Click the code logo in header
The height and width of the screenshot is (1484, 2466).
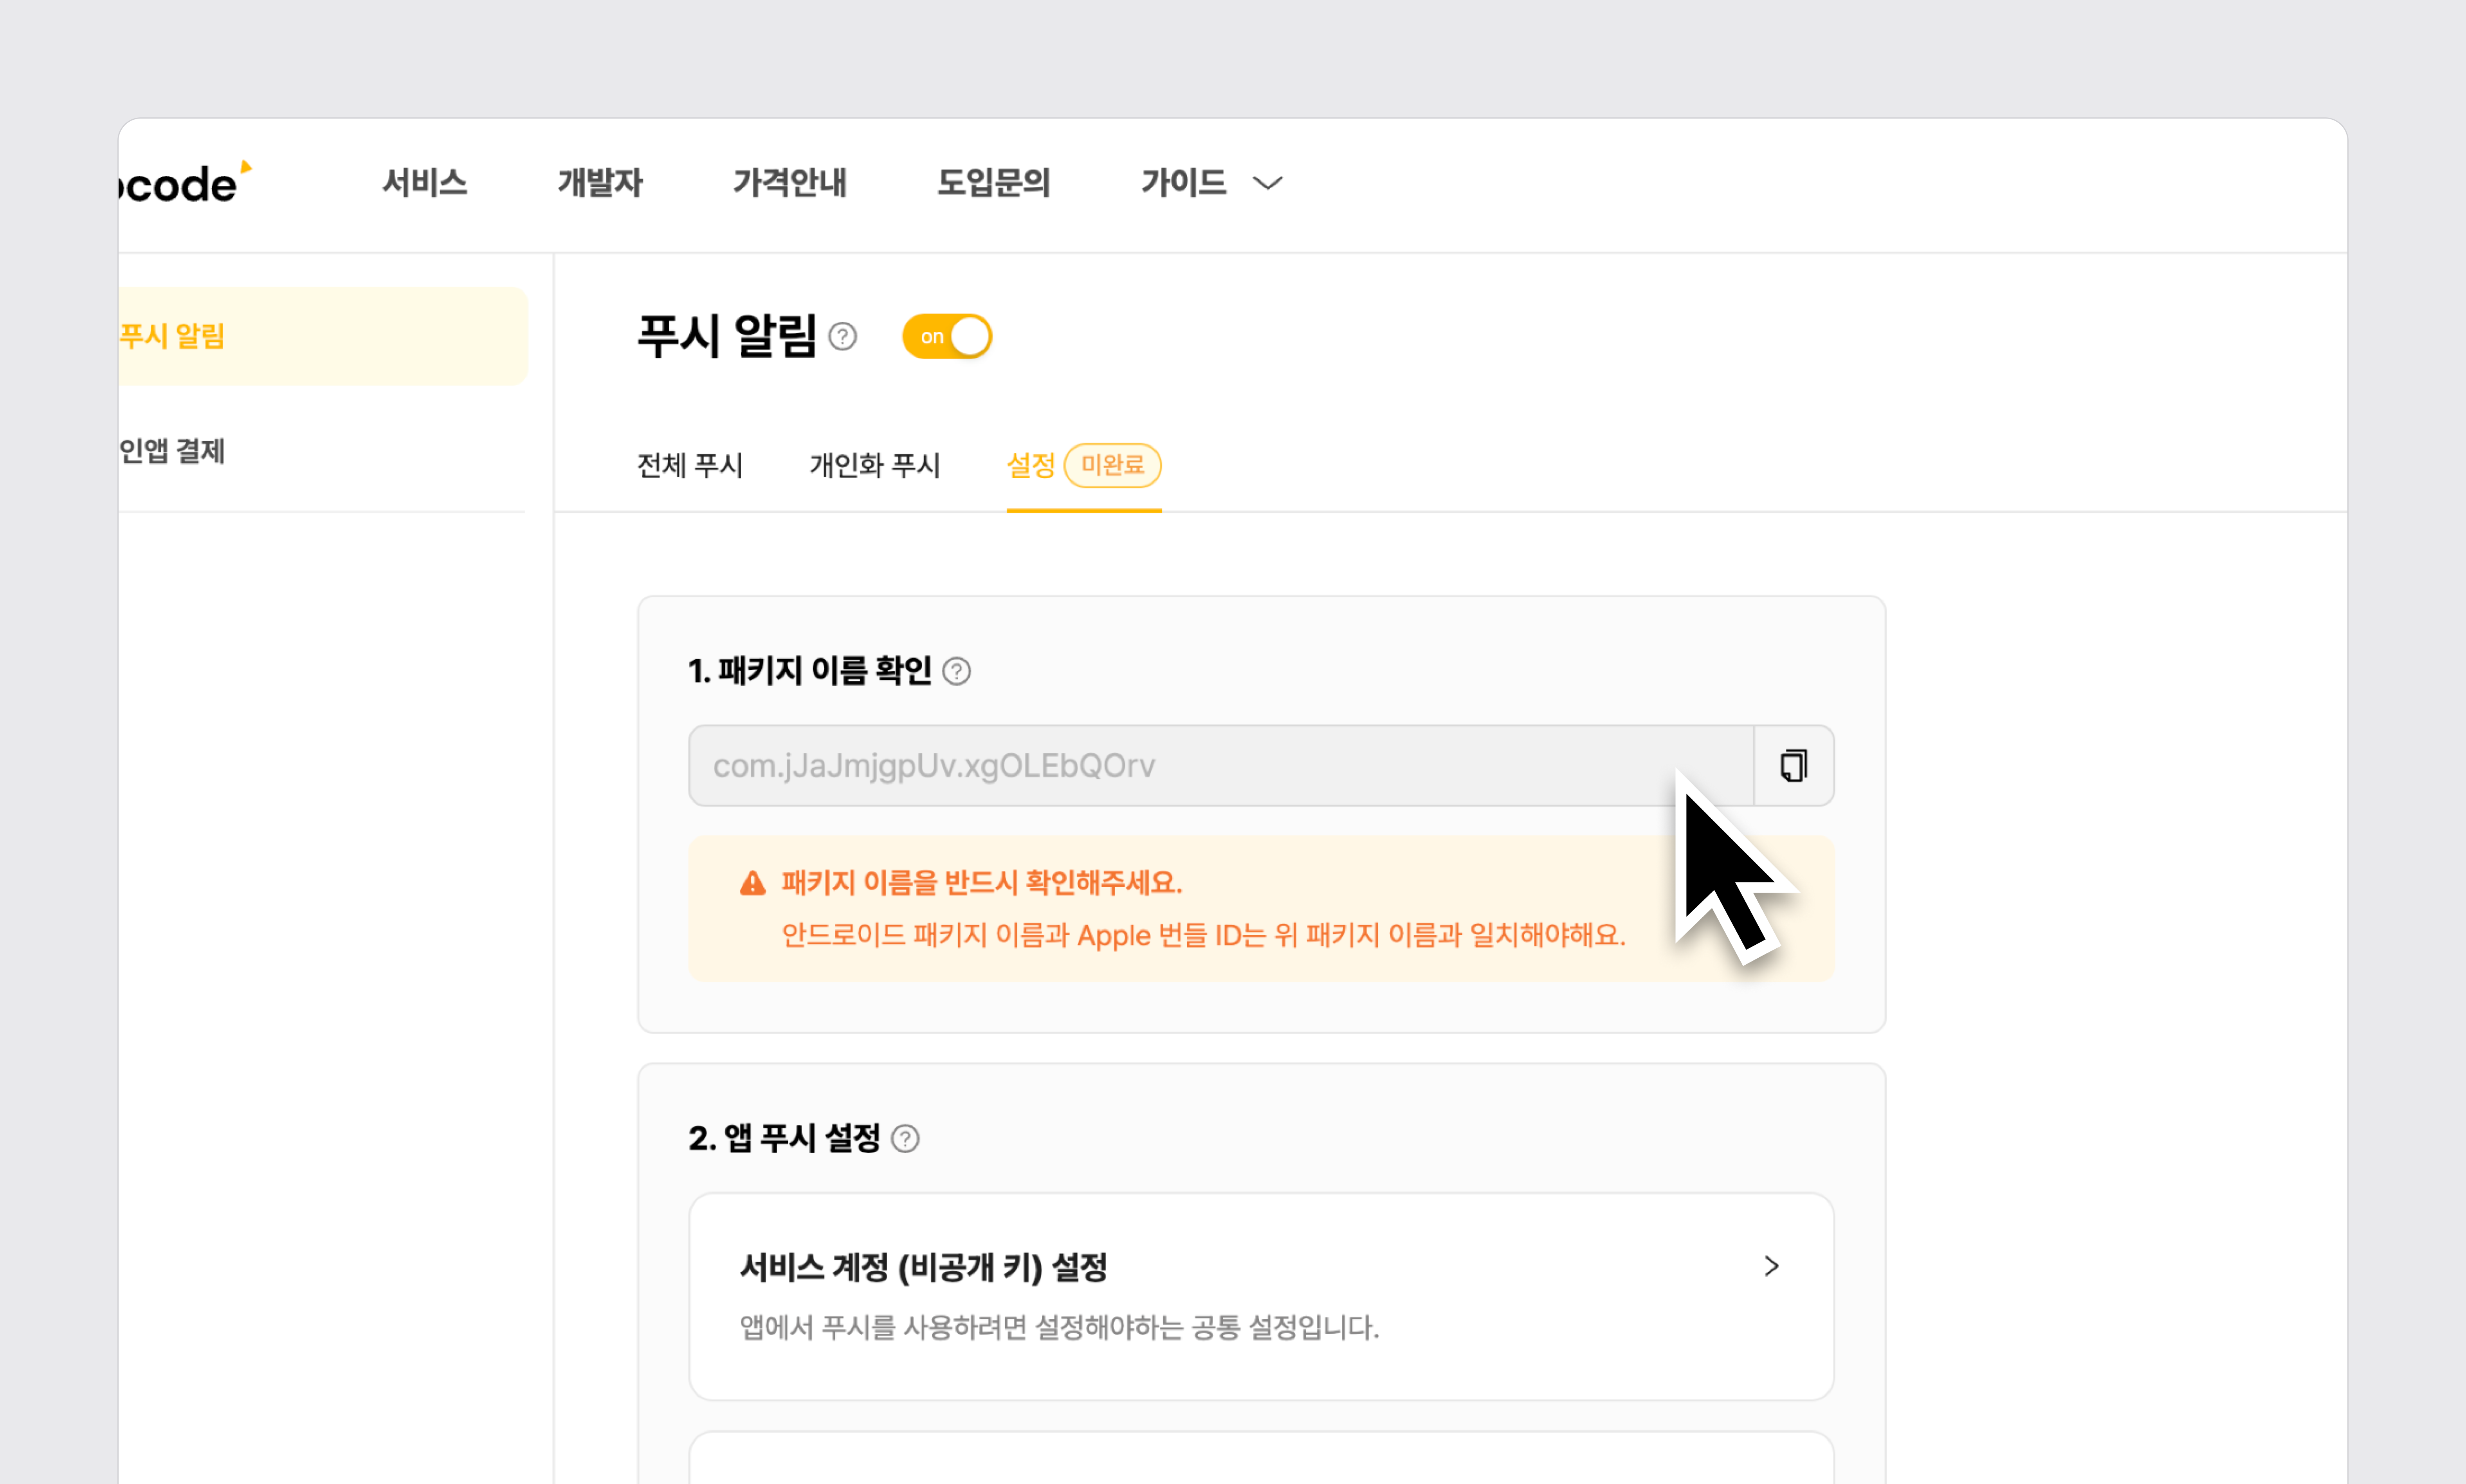[185, 183]
